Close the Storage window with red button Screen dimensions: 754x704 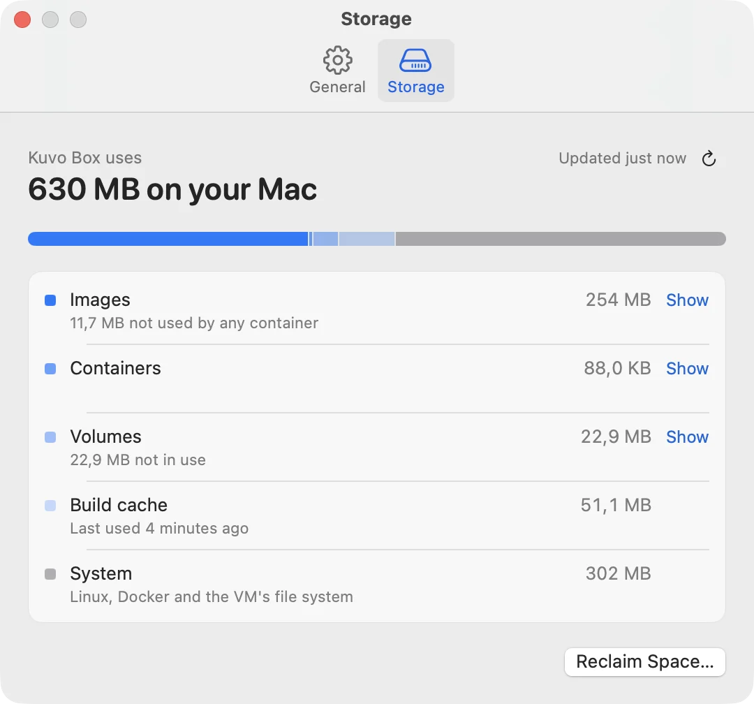[x=22, y=20]
